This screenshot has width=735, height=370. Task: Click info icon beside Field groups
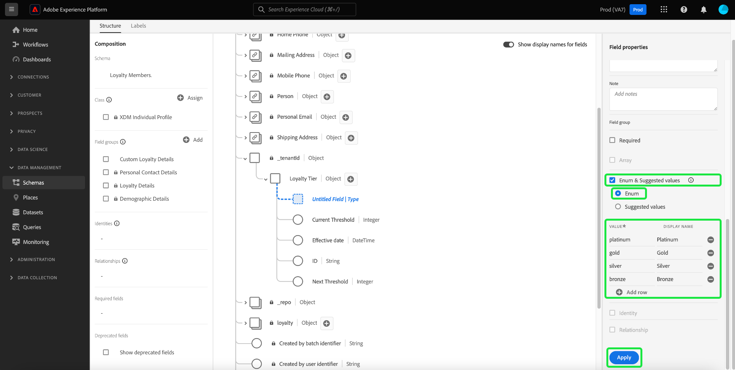tap(123, 142)
